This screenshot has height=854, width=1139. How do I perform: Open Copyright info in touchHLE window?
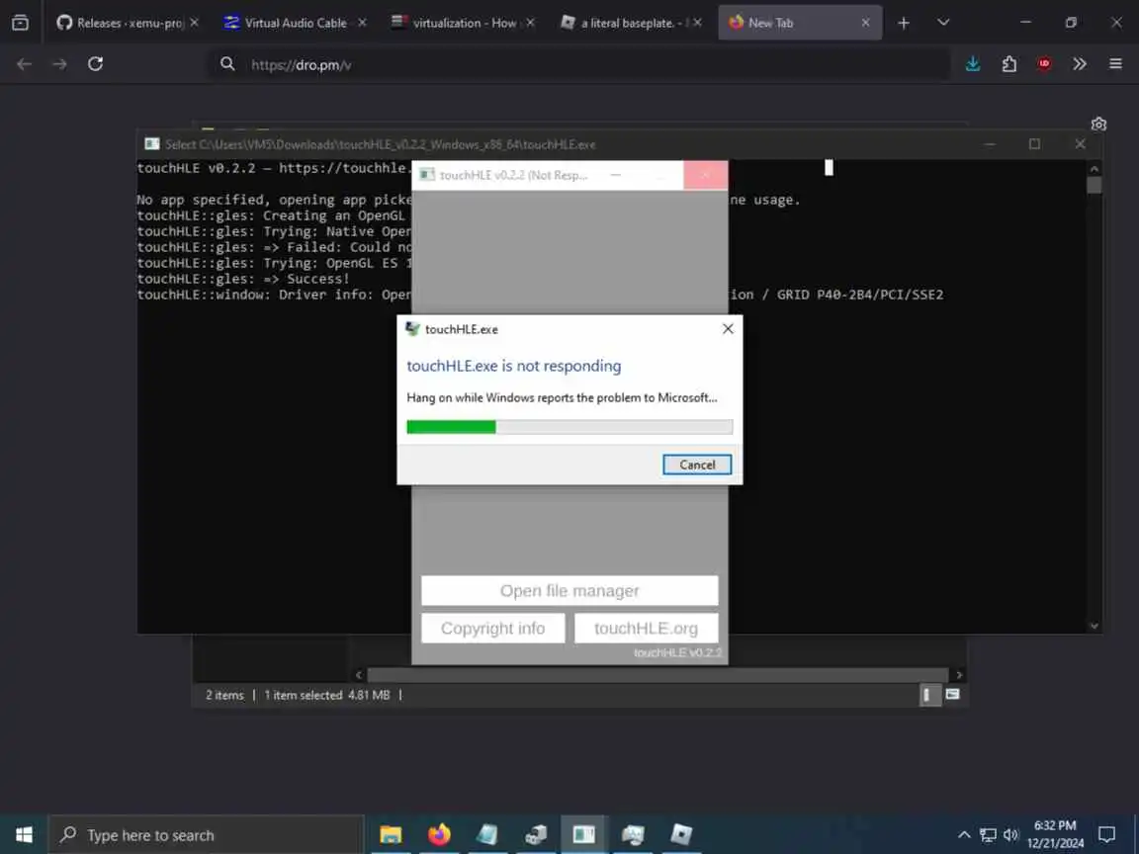point(492,629)
